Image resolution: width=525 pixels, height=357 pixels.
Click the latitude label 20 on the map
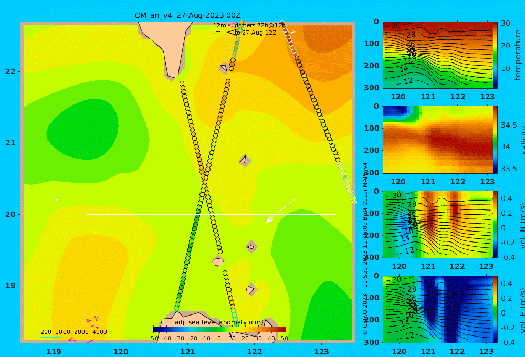(10, 214)
